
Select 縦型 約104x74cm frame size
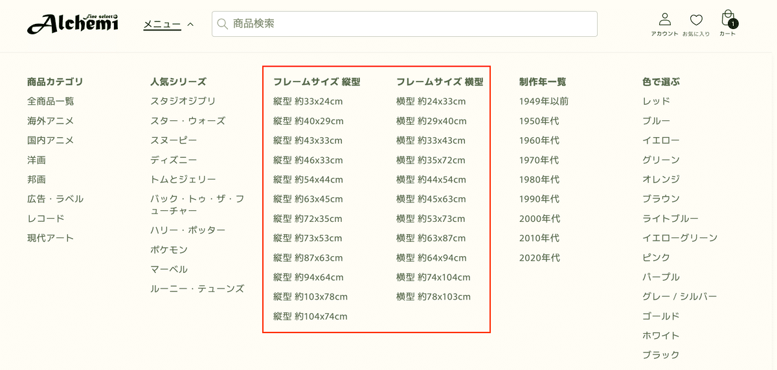[310, 316]
